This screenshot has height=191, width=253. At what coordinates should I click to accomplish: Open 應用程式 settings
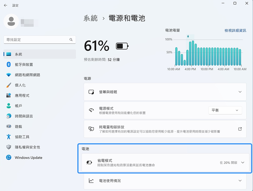tap(40, 95)
